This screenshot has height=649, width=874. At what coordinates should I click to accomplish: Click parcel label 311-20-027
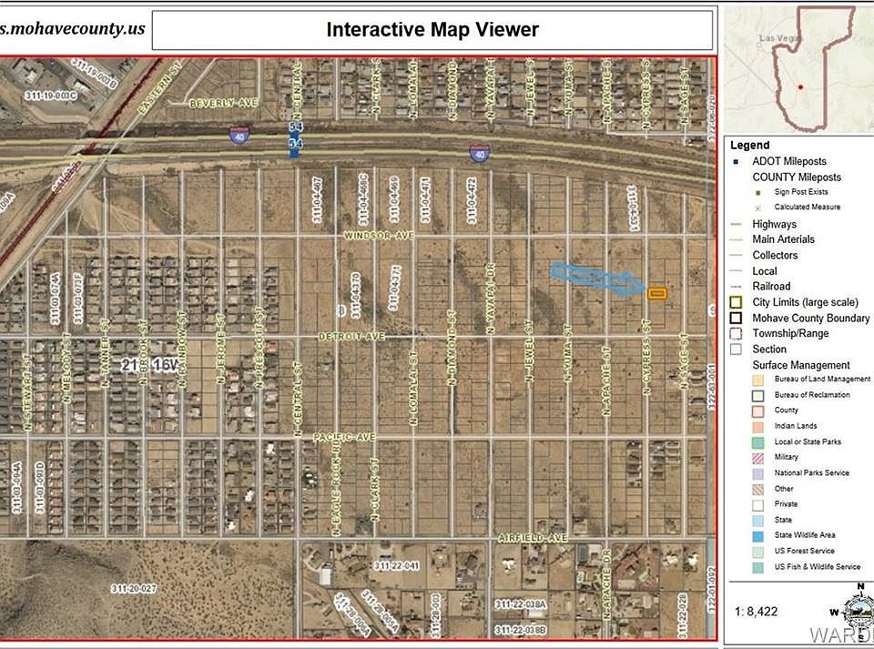134,588
